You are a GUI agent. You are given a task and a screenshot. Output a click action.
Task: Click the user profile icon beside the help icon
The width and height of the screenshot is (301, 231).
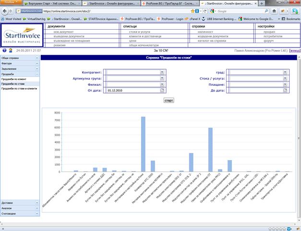[x=11, y=50]
